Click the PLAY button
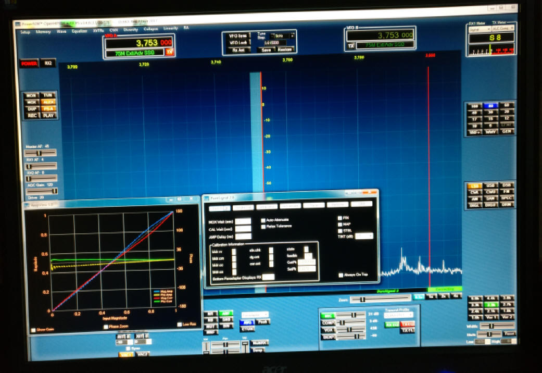This screenshot has height=373, width=542. coord(48,116)
